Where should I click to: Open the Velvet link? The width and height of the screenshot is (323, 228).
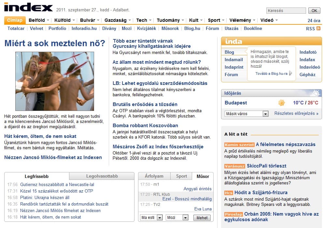[36, 28]
